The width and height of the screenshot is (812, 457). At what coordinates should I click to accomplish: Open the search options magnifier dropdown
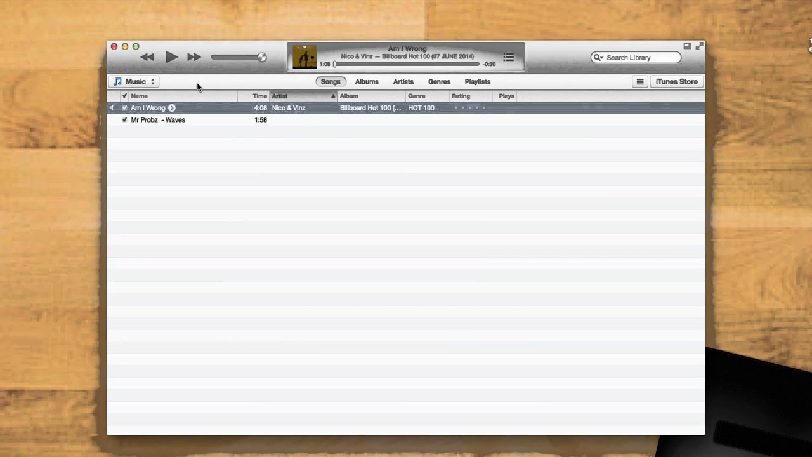coord(598,58)
